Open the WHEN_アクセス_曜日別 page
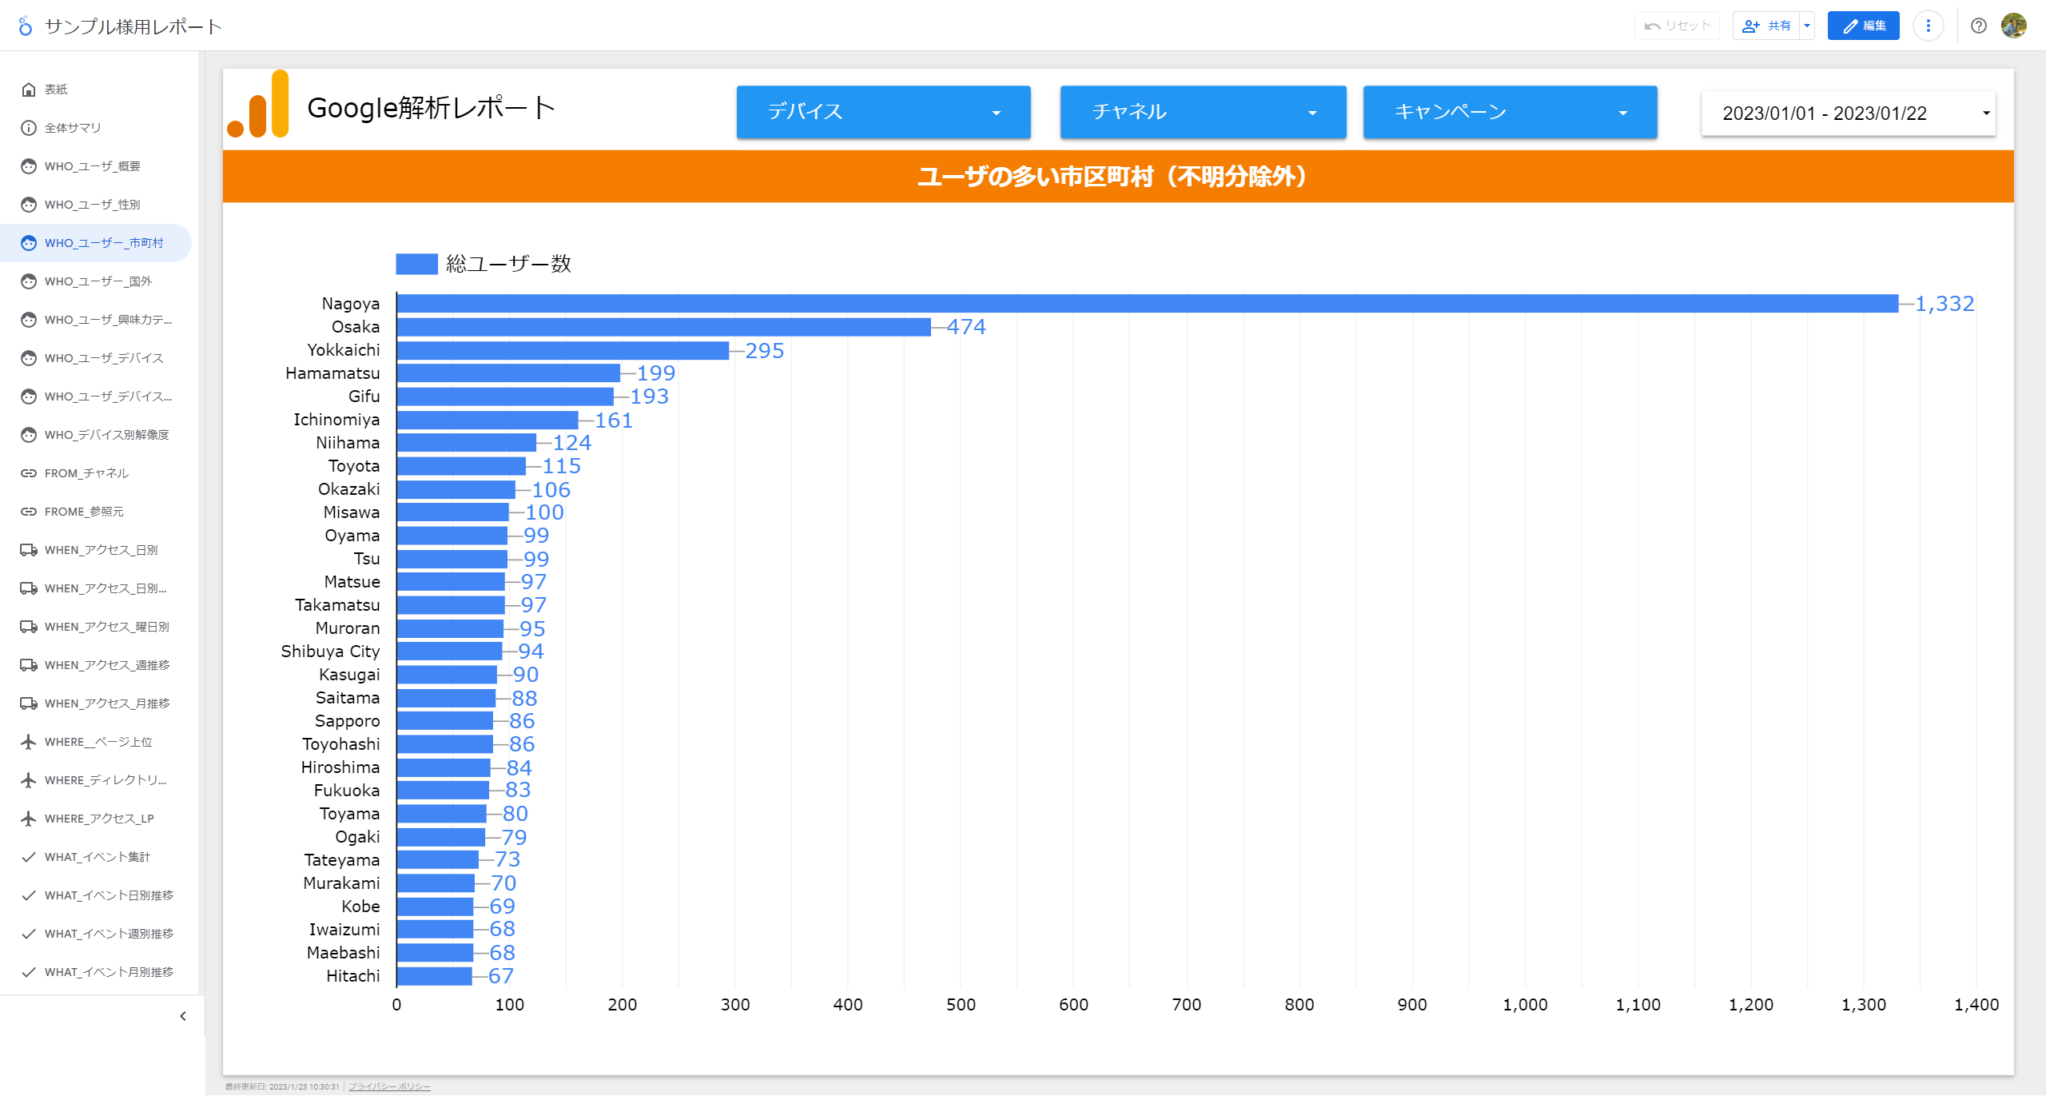 (x=106, y=627)
